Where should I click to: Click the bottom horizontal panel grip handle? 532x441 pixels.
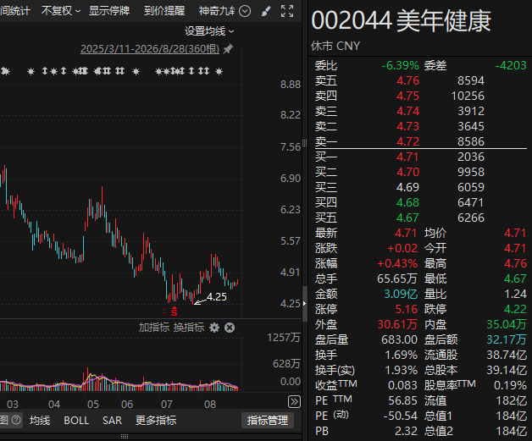pyautogui.click(x=125, y=436)
